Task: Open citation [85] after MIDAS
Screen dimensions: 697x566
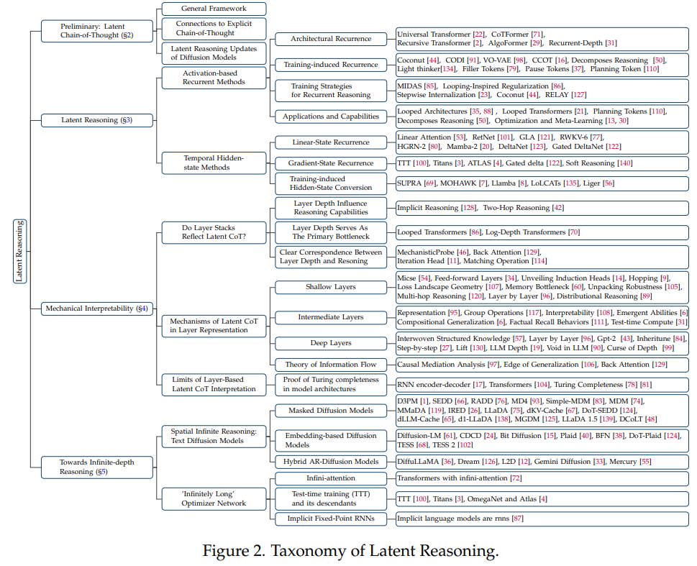Action: (x=430, y=86)
